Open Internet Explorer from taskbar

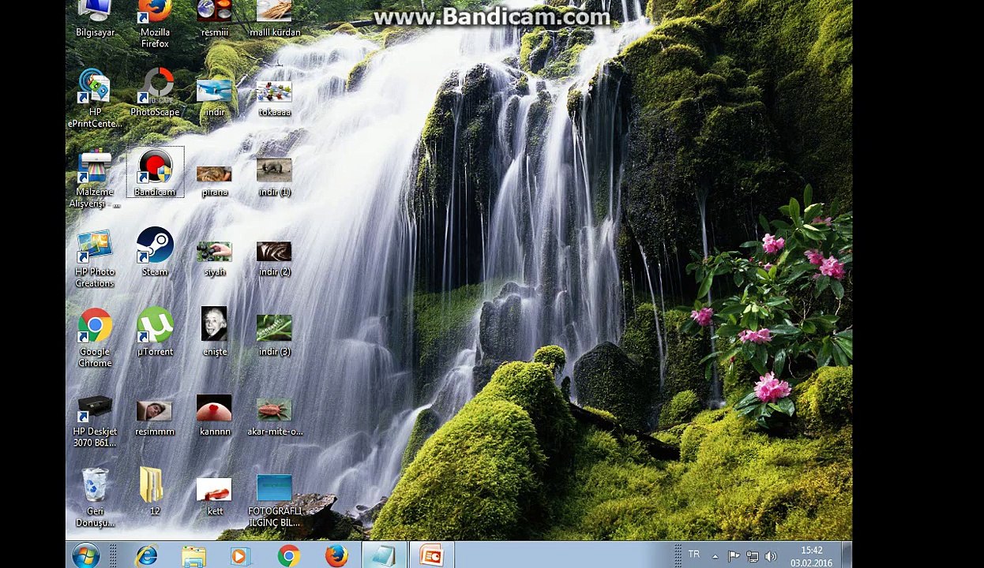click(146, 555)
